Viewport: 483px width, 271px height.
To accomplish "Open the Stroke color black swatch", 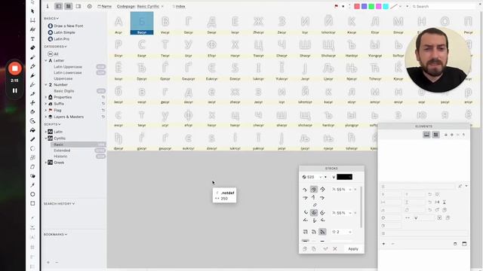I will click(x=344, y=177).
